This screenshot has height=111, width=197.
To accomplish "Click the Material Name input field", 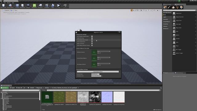I will [95, 74].
